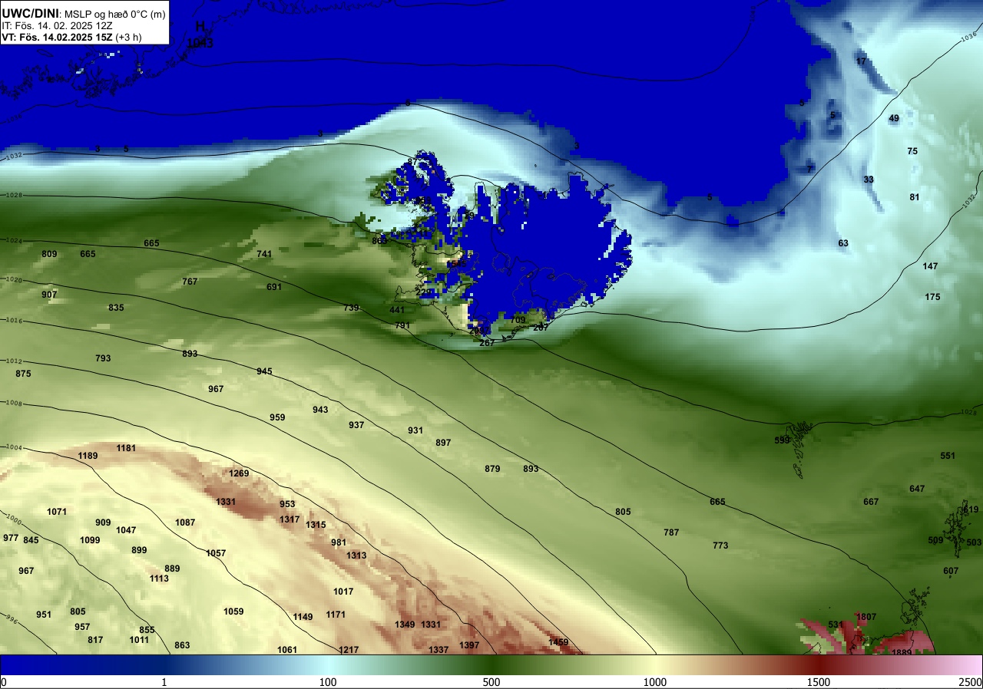Click the 1059 height value

tap(233, 612)
